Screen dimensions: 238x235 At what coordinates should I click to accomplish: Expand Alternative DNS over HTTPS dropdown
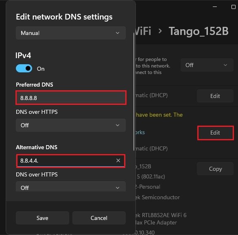(x=71, y=187)
